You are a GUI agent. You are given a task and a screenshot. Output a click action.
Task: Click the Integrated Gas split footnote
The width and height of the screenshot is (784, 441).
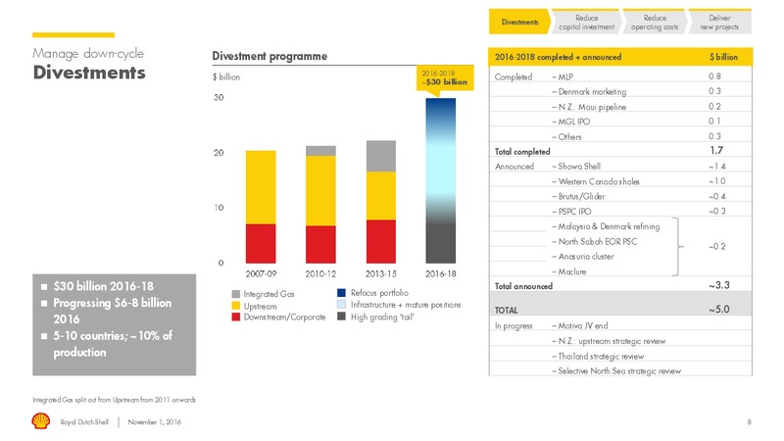pos(114,400)
